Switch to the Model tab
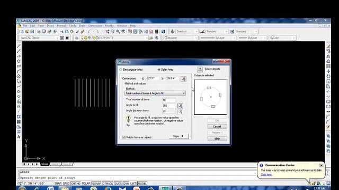The width and height of the screenshot is (339, 190). click(x=44, y=164)
